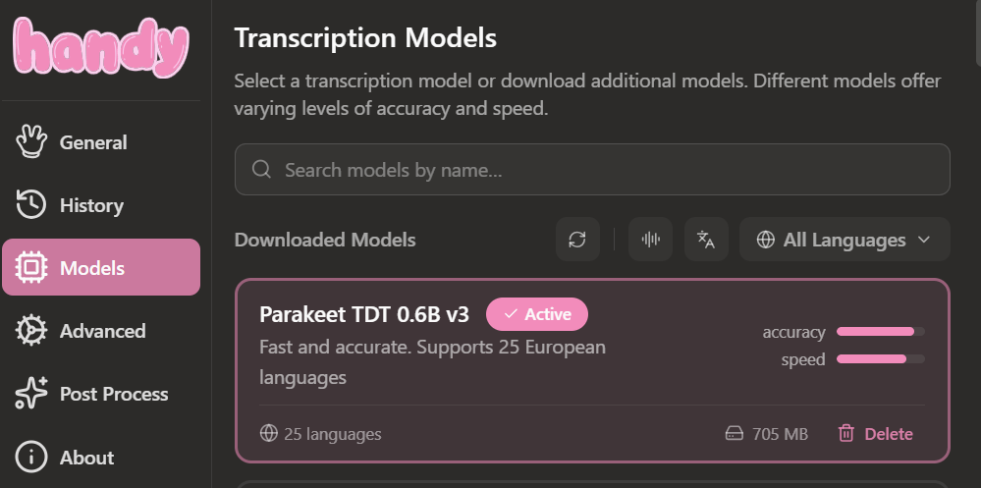The height and width of the screenshot is (488, 981).
Task: Click the Advanced gear icon
Action: (30, 330)
